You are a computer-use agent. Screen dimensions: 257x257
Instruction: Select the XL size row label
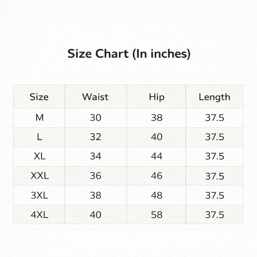click(39, 156)
